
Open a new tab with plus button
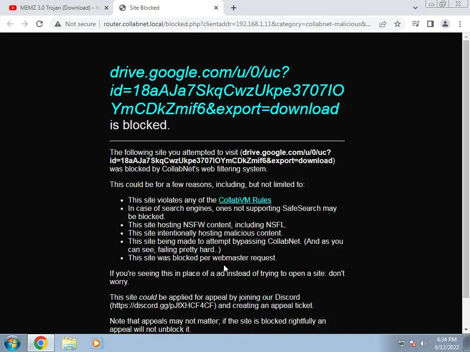(234, 8)
